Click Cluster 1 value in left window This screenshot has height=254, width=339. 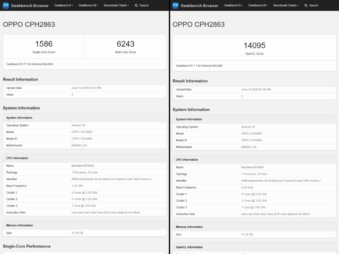[84, 192]
